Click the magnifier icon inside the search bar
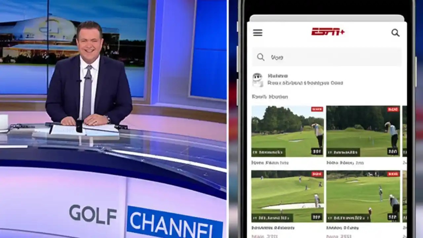The width and height of the screenshot is (423, 238). point(260,57)
